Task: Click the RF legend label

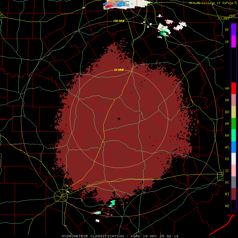Action: pos(227,30)
